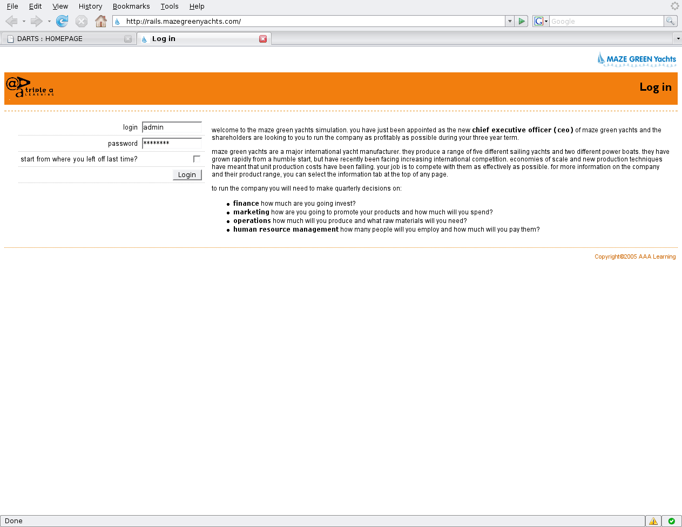Go to the browser Home page
Image resolution: width=682 pixels, height=527 pixels.
click(100, 21)
